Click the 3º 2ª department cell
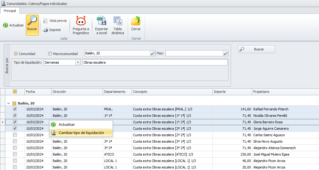The width and height of the screenshot is (319, 170). click(x=118, y=148)
